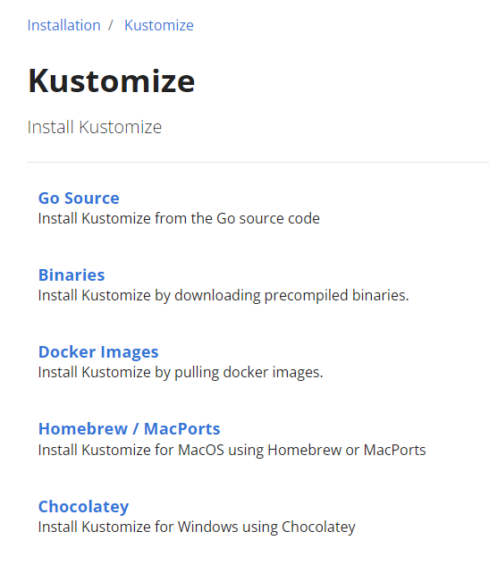Click 'Install Kustomize by pulling docker images.'
Screen dimensions: 489x574
pyautogui.click(x=181, y=373)
